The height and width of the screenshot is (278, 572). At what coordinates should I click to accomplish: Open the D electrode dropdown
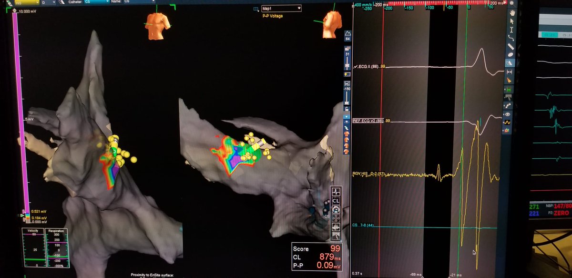[49, 3]
